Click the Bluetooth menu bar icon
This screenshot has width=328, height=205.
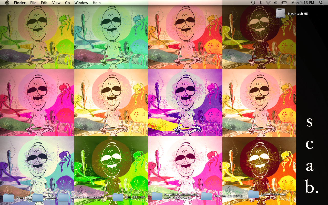click(261, 3)
